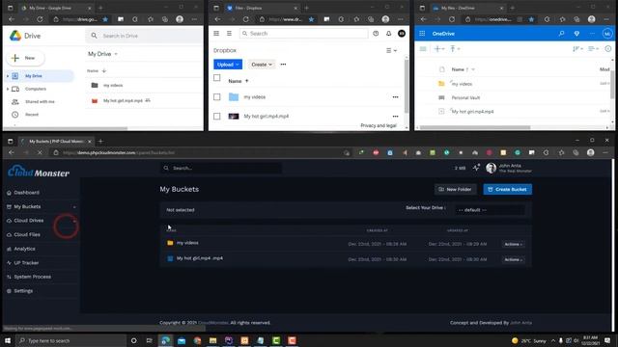This screenshot has height=347, width=618.
Task: Open System Process in CloudMonster sidebar
Action: (32, 277)
